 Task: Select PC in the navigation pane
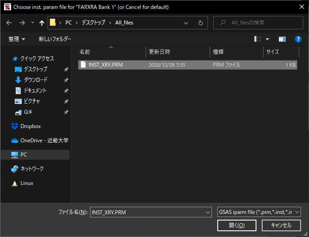pyautogui.click(x=35, y=155)
